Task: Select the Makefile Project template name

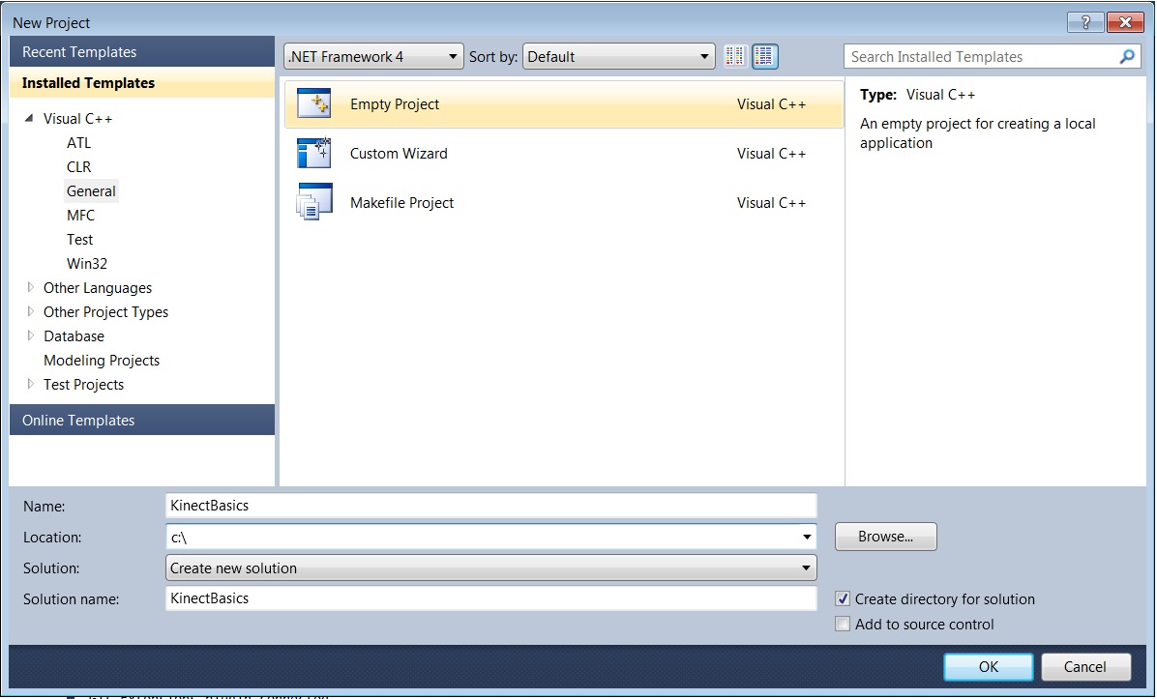Action: [401, 202]
